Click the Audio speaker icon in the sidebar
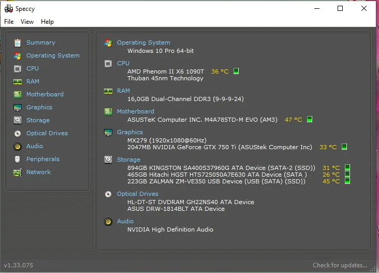Image resolution: width=379 pixels, height=273 pixels. point(18,147)
